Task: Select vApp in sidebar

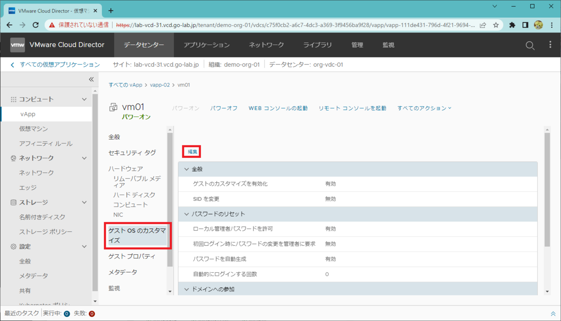Action: (47, 114)
